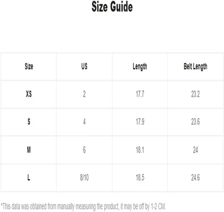Click the 18.5 length value
Image resolution: width=224 pixels, height=212 pixels.
click(140, 177)
